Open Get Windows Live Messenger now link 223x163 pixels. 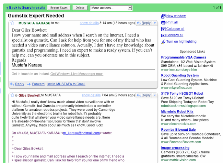coord(77,74)
